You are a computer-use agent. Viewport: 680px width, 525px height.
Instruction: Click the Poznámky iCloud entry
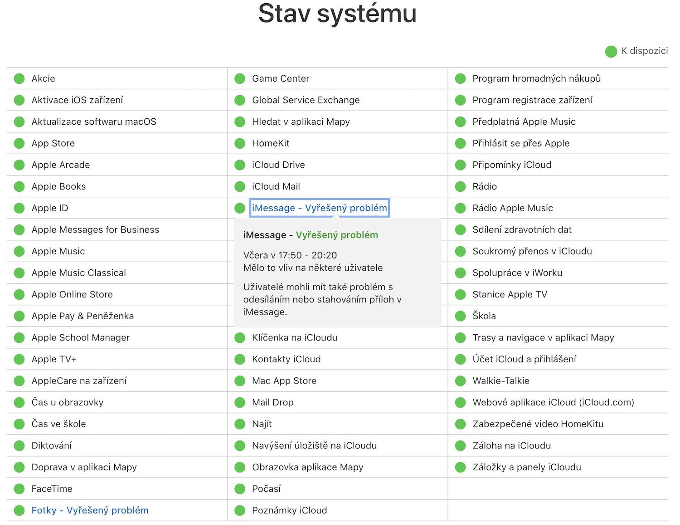coord(289,510)
